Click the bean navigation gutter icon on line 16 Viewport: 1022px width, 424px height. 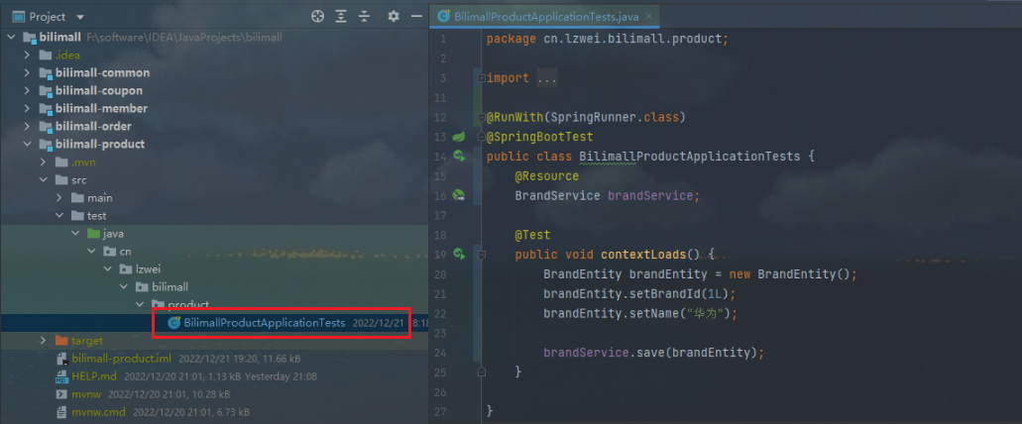click(459, 195)
